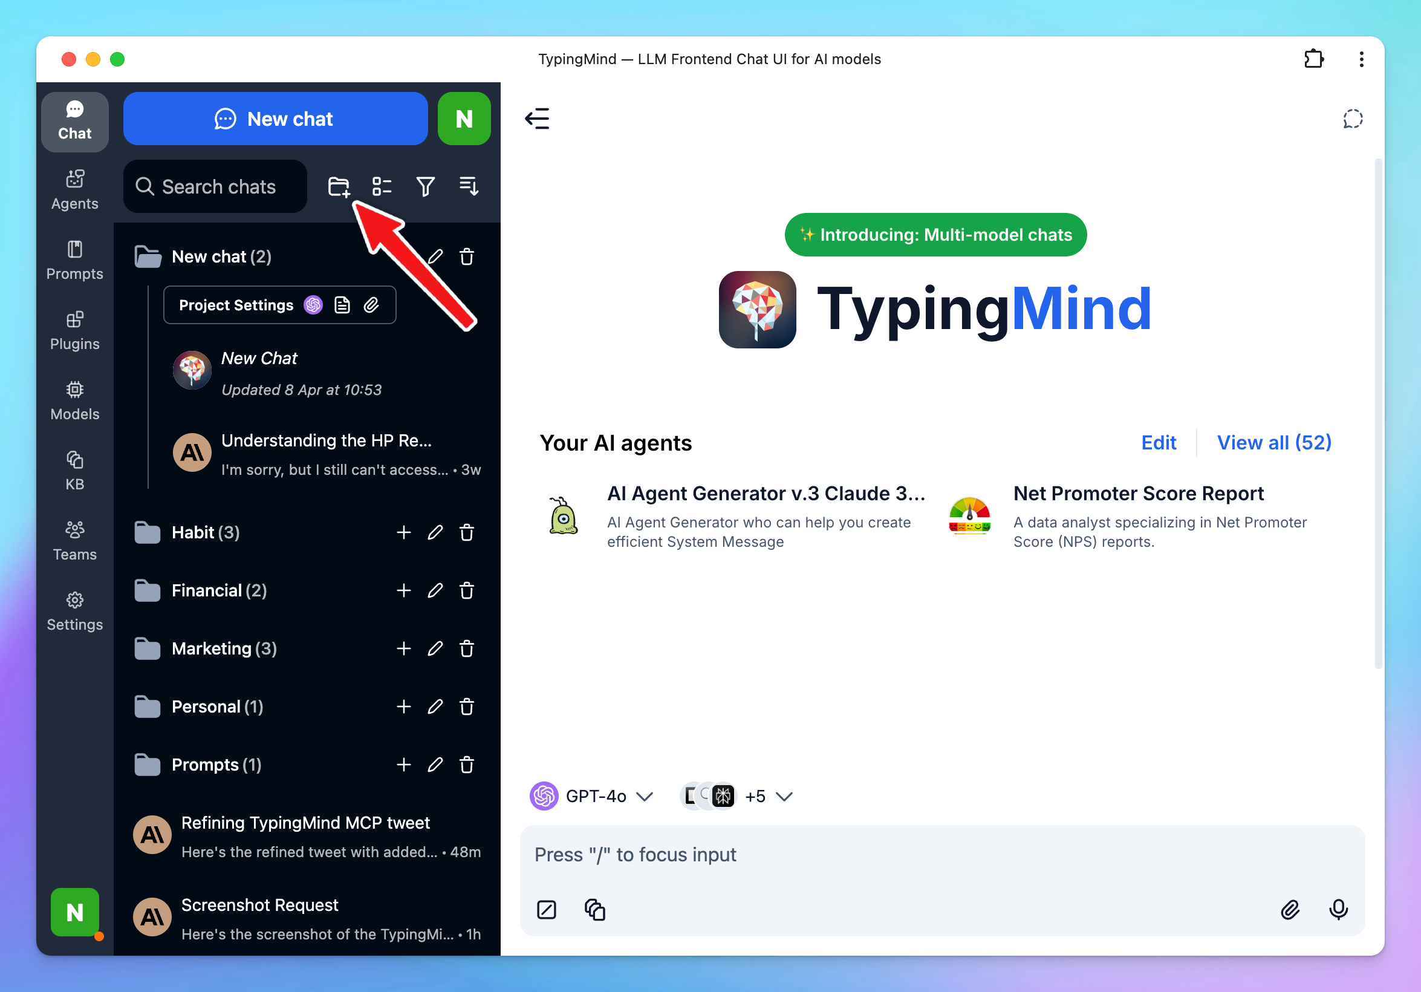Screen dimensions: 1421x992
Task: Click the paperclip icon in Project Settings
Action: (371, 305)
